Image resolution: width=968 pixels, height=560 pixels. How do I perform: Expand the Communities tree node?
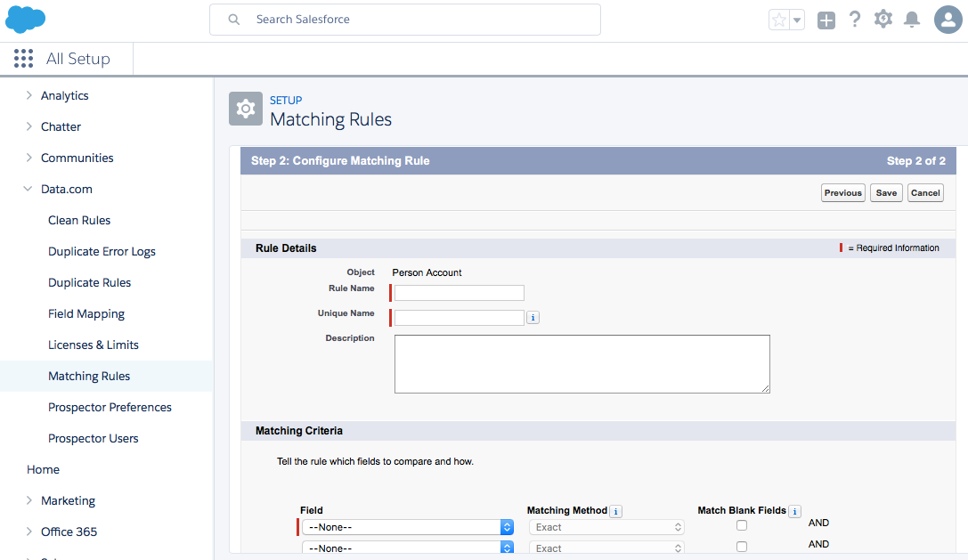point(28,158)
